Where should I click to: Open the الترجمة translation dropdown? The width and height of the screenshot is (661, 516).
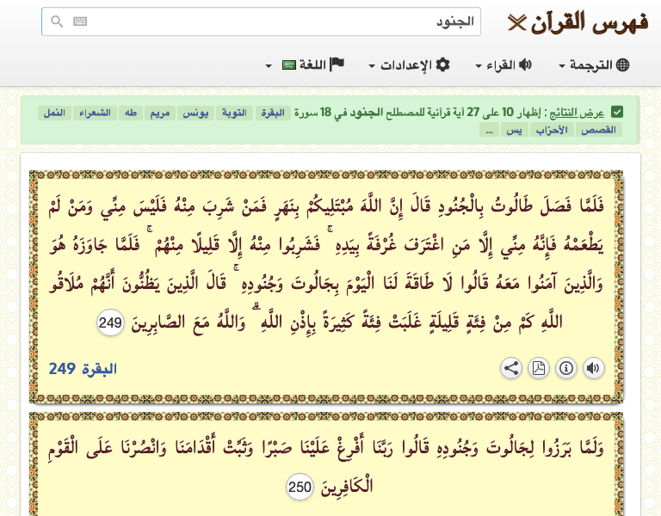coord(595,65)
